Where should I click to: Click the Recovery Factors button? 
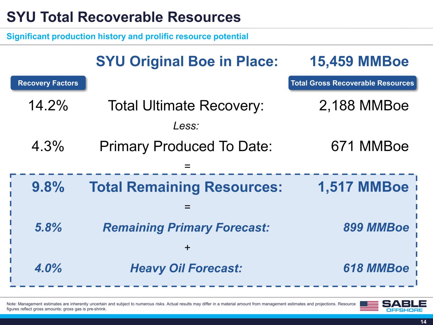coord(48,83)
